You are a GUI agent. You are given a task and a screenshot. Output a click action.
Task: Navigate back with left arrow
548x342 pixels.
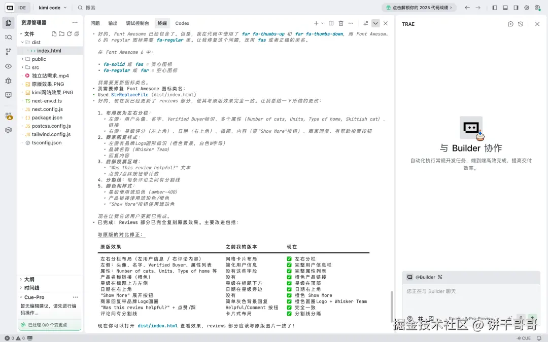coord(467,8)
